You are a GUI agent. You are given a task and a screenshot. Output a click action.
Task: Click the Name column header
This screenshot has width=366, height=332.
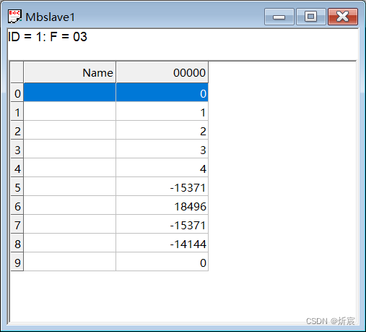coord(69,72)
